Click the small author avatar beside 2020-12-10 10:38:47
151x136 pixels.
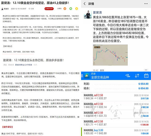pos(2,9)
